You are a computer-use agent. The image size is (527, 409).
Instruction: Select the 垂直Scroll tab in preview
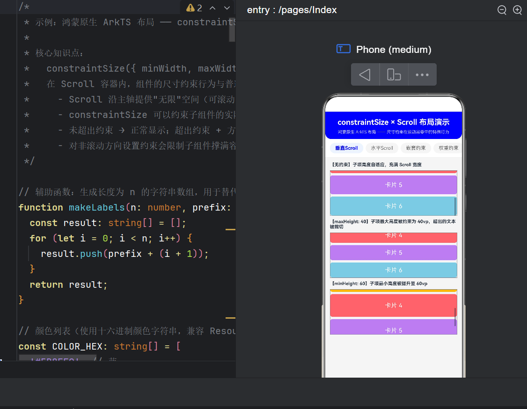tap(346, 148)
